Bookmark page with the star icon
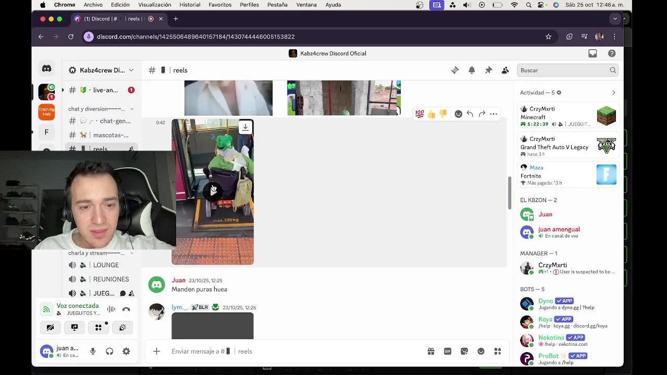The width and height of the screenshot is (667, 375). pyautogui.click(x=548, y=36)
